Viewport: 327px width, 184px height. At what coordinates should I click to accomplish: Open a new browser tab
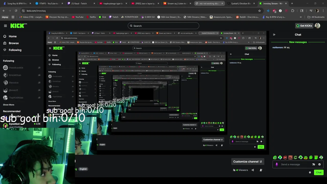click(292, 4)
